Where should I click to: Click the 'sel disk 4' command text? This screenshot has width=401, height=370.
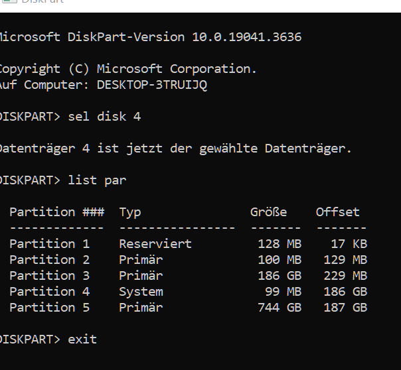pos(104,117)
